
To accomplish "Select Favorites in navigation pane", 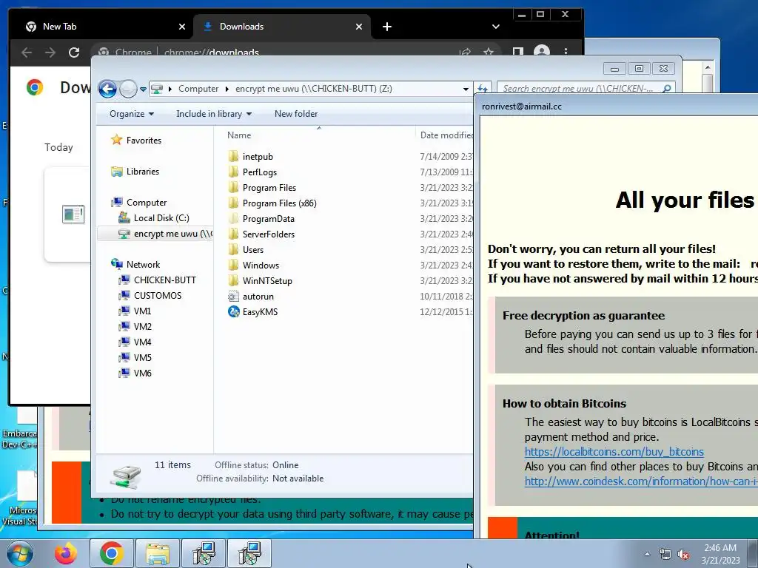I will [136, 140].
